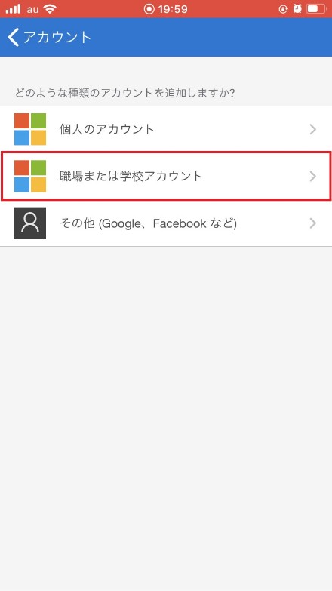Viewport: 332px width, 591px height.
Task: Tap the battery indicator icon
Action: pyautogui.click(x=316, y=8)
